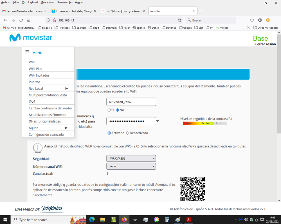
Task: Open Firefox from the Windows taskbar
Action: [x=124, y=220]
